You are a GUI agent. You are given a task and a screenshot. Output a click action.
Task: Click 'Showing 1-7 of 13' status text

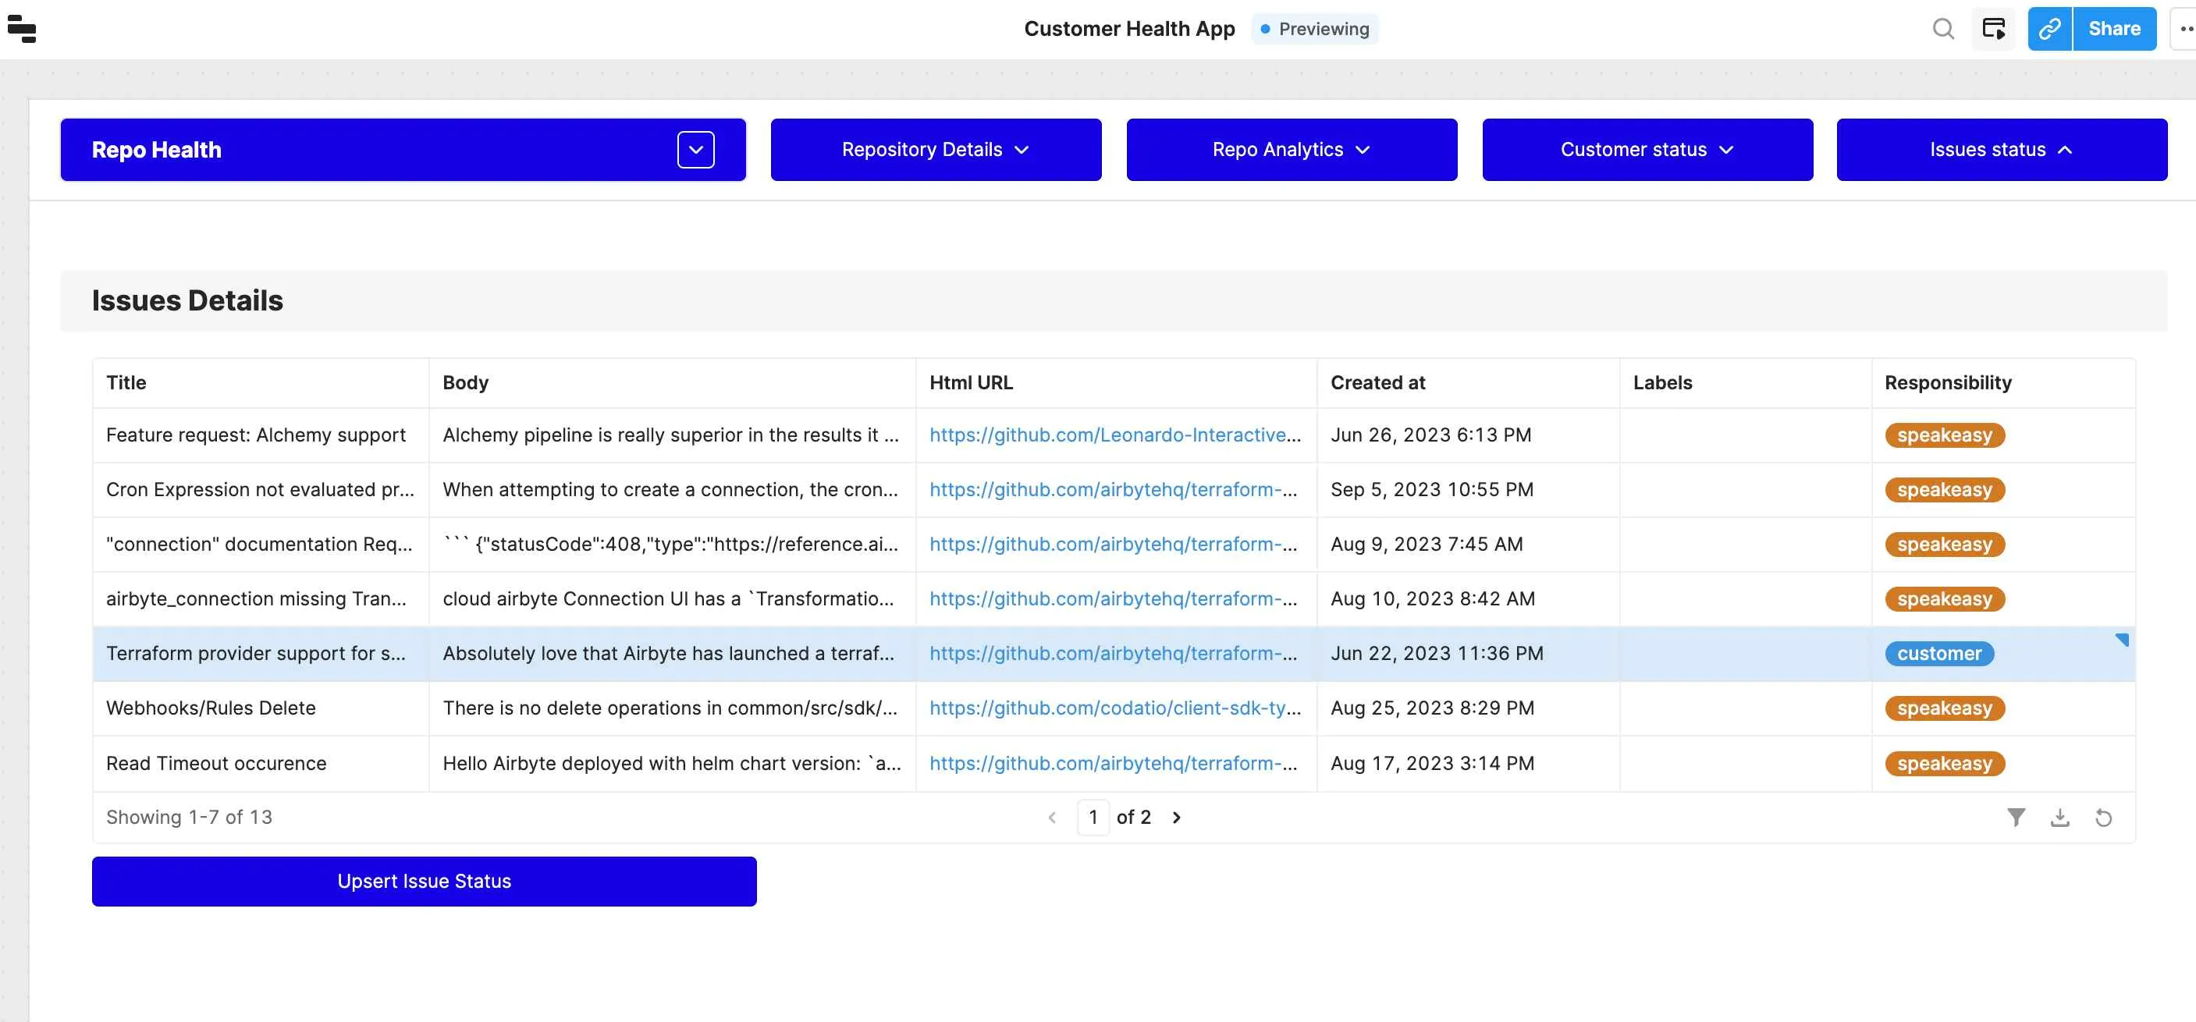click(188, 818)
